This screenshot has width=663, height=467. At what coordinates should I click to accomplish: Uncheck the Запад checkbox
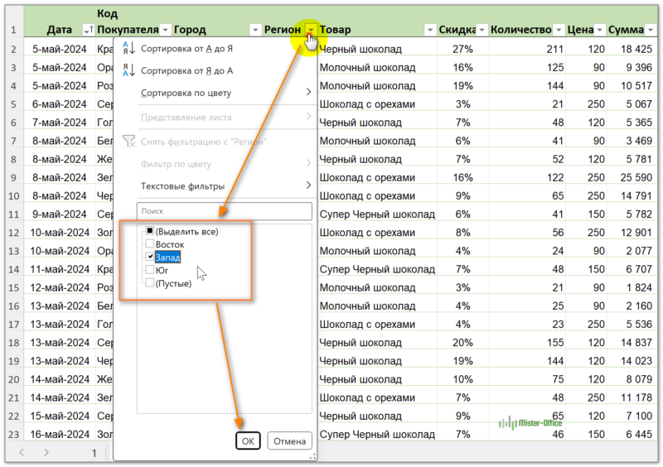click(x=149, y=258)
